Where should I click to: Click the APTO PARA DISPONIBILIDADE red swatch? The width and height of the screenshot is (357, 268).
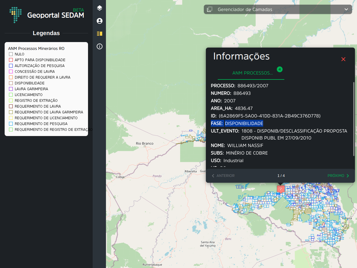click(x=11, y=60)
